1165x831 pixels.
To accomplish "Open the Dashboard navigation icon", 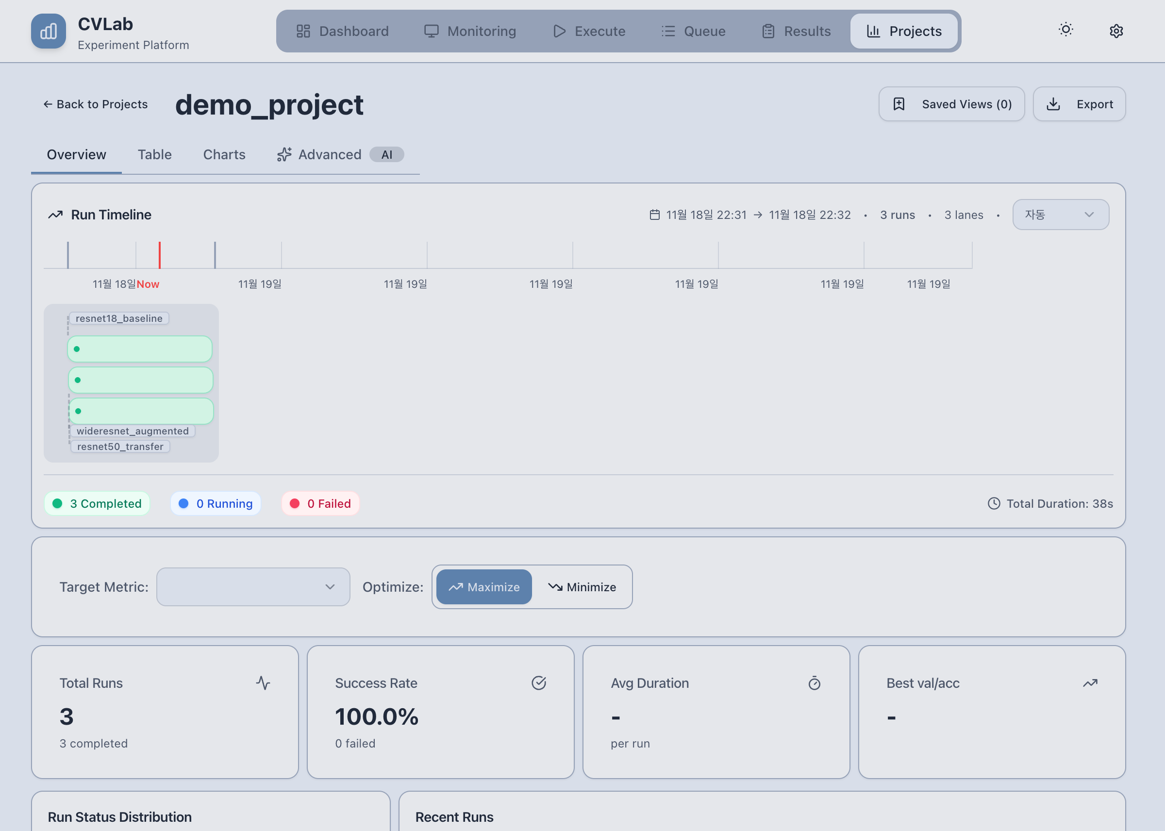I will [x=303, y=31].
